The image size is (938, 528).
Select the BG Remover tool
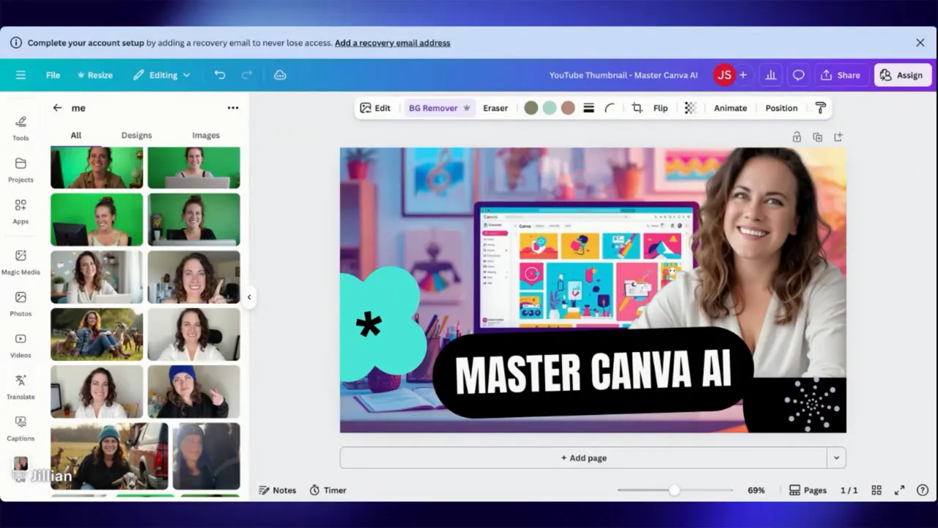[433, 108]
